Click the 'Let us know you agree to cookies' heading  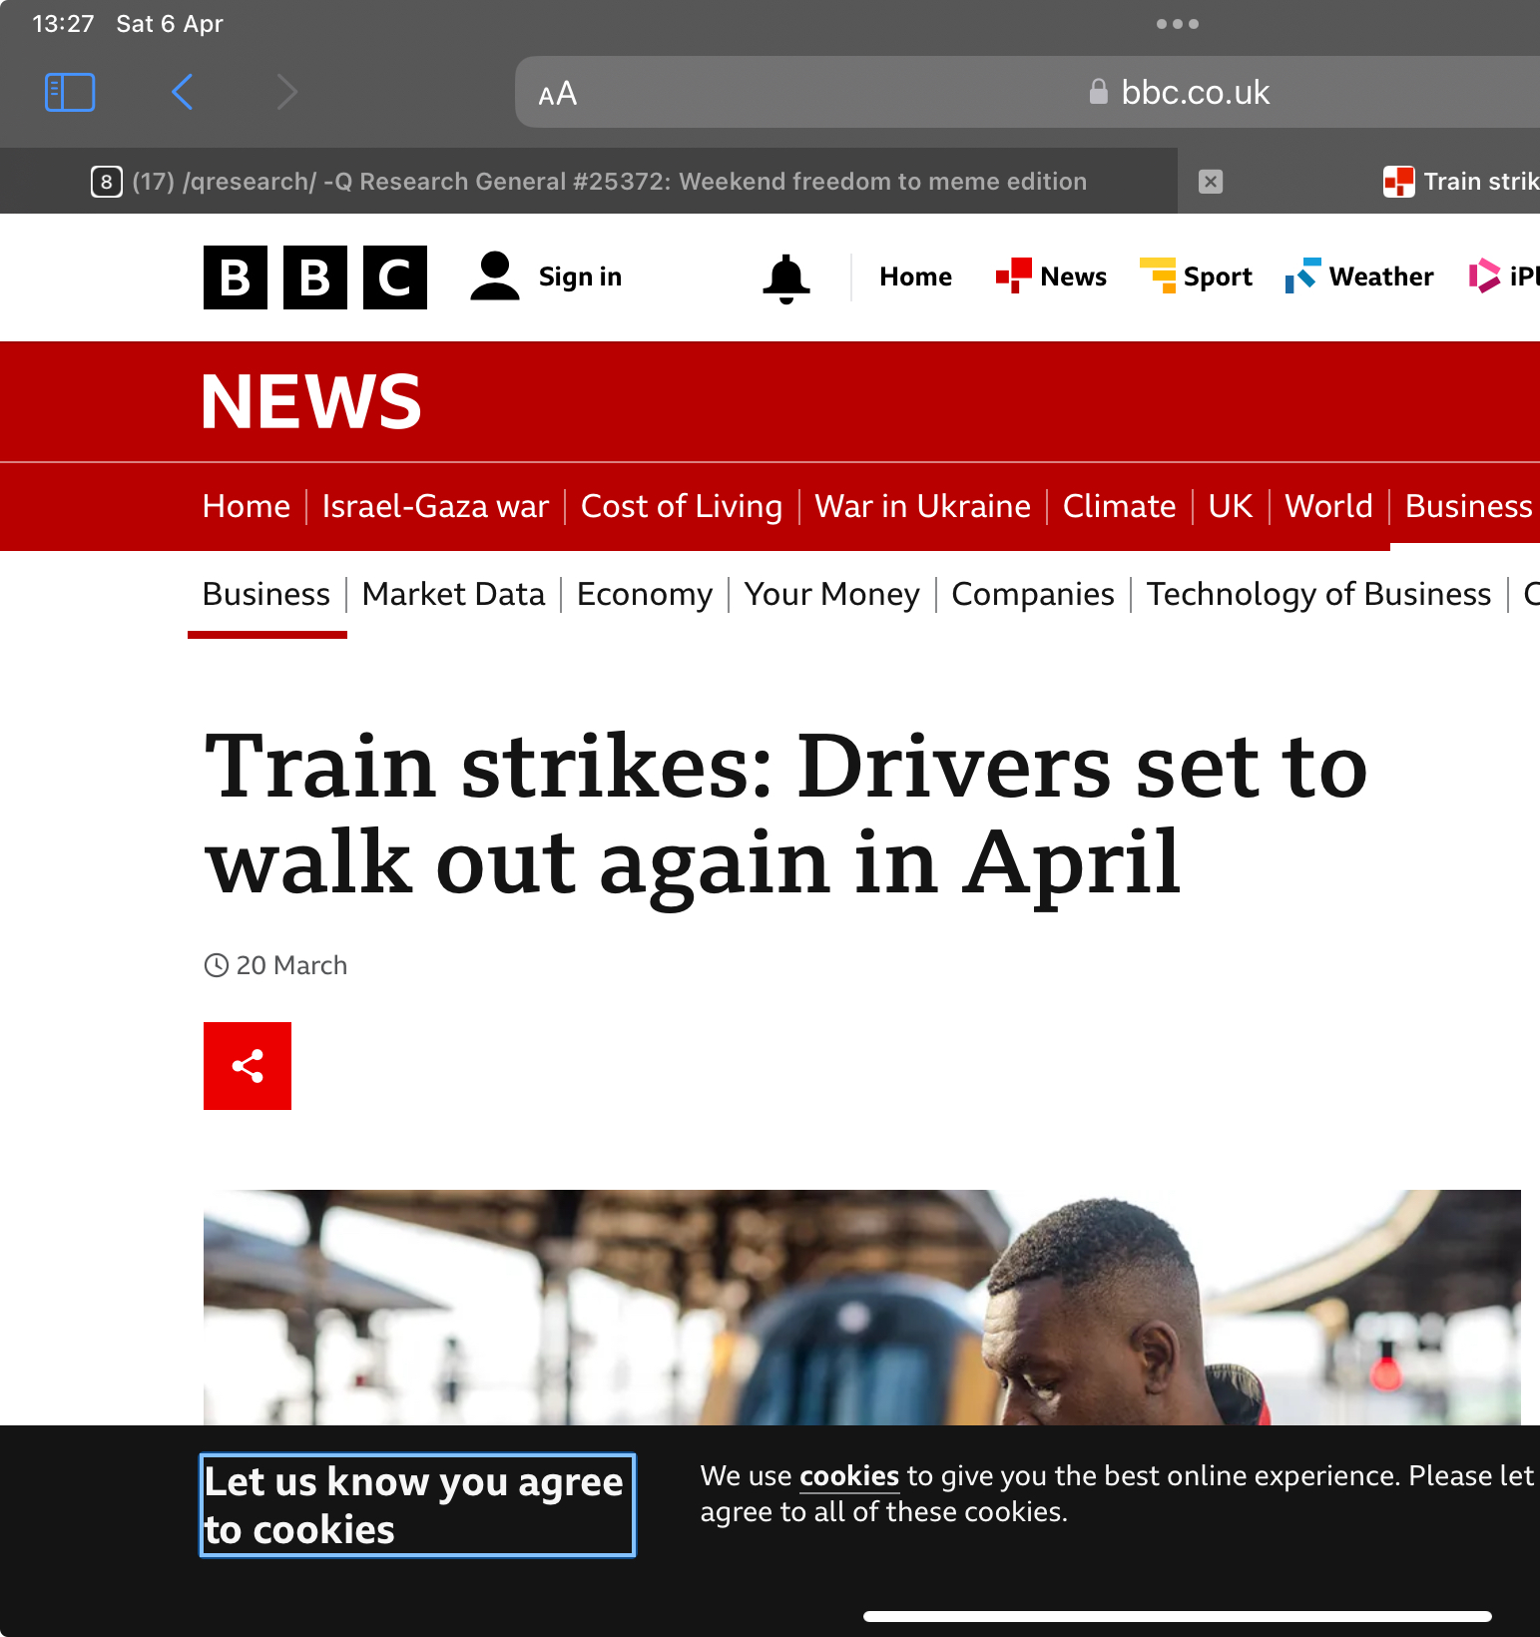click(x=417, y=1505)
